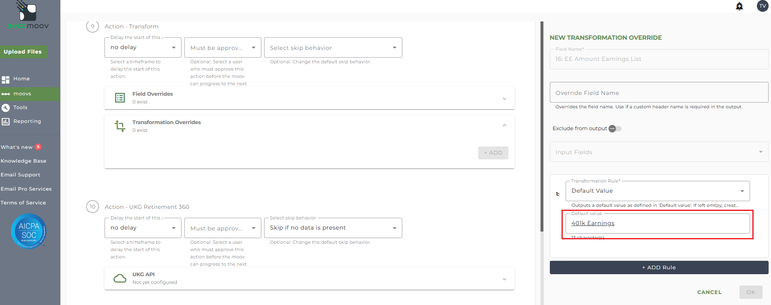Click the Tools wrench icon

click(x=6, y=107)
